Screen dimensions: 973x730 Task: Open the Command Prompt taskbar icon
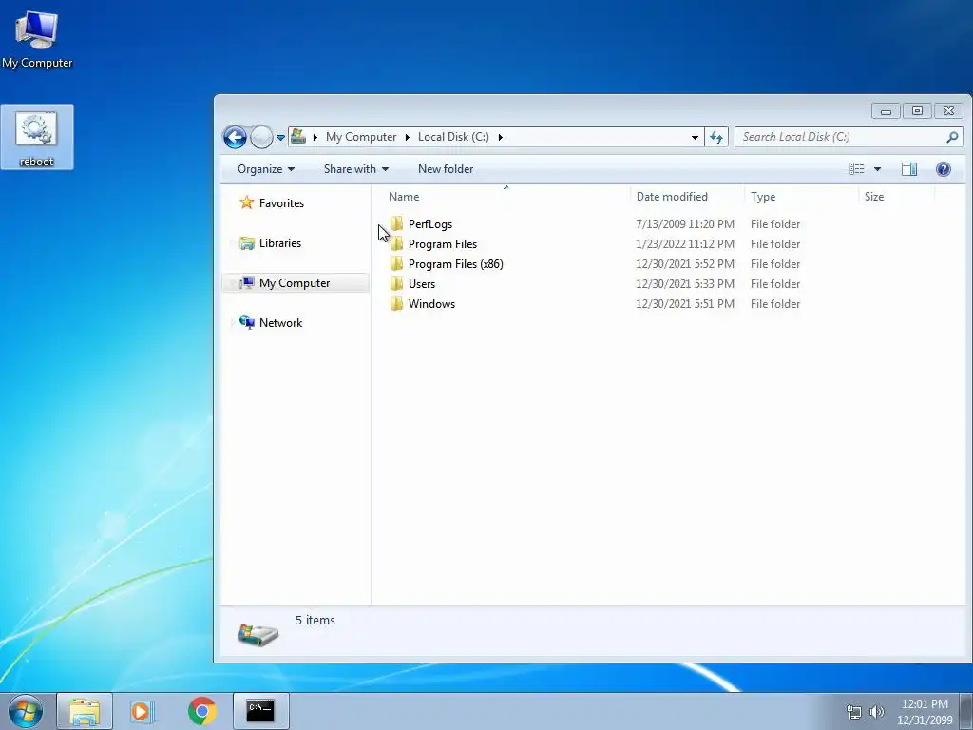pyautogui.click(x=260, y=711)
